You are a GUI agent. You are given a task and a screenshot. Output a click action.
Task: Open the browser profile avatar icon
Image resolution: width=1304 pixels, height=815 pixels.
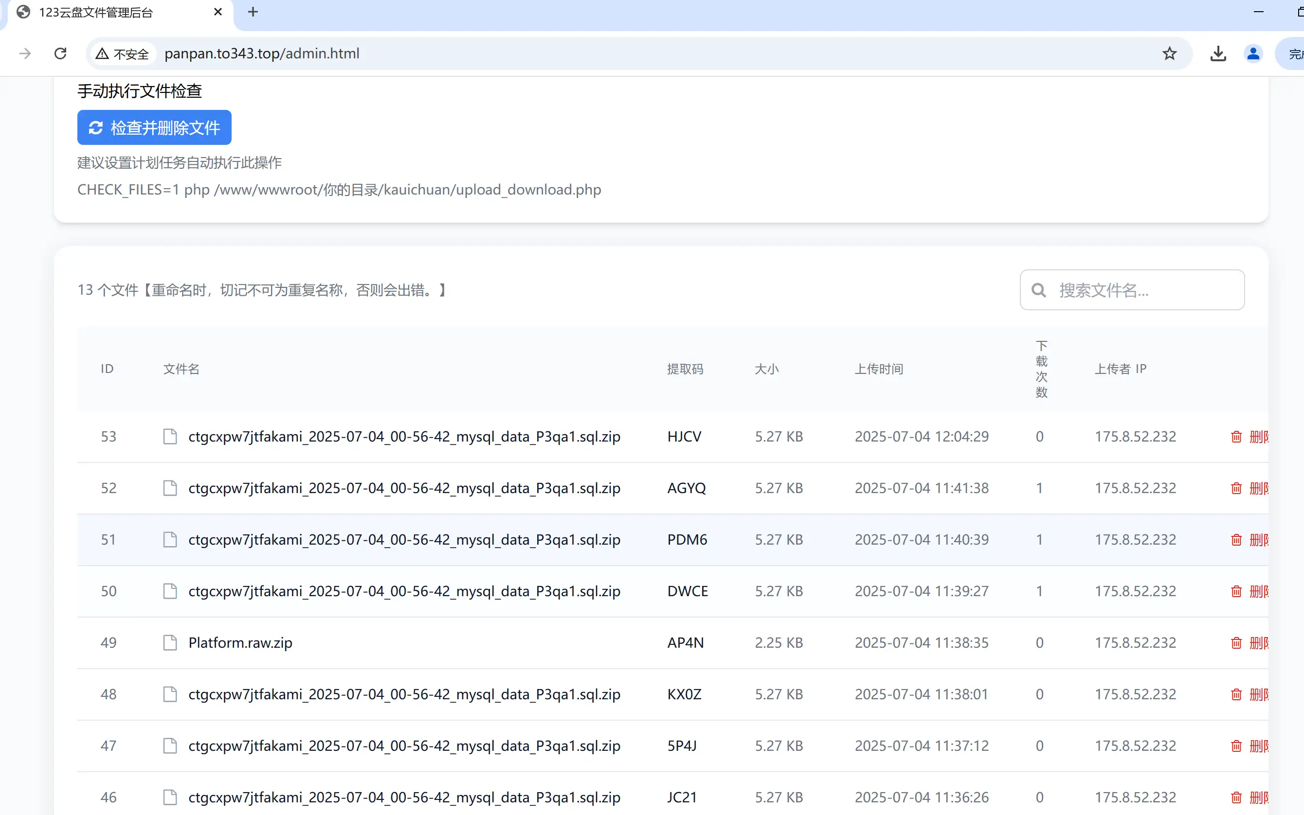tap(1253, 53)
